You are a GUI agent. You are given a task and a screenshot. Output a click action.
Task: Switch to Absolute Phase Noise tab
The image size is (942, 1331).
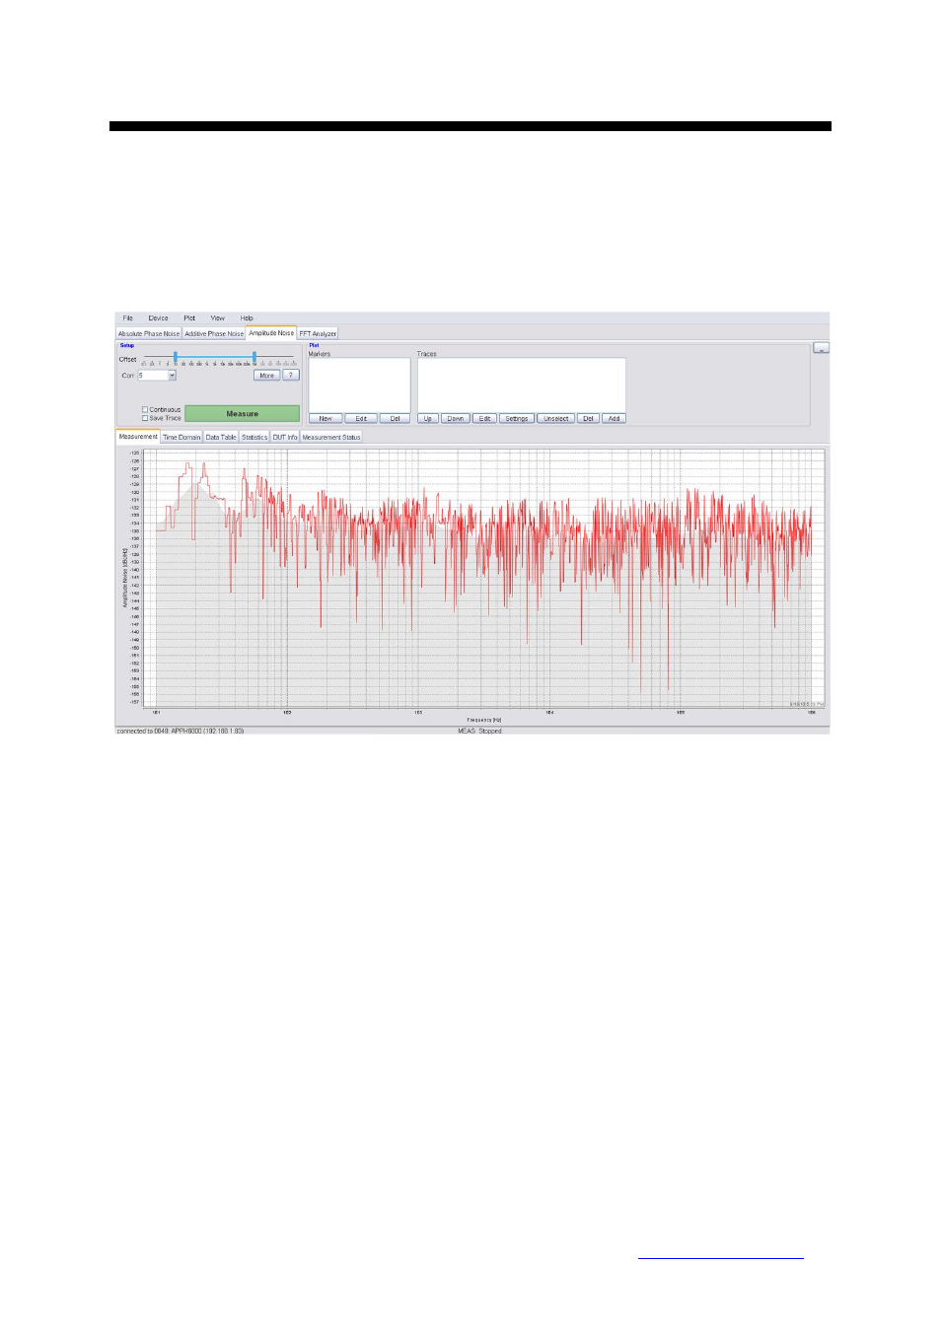tap(149, 333)
